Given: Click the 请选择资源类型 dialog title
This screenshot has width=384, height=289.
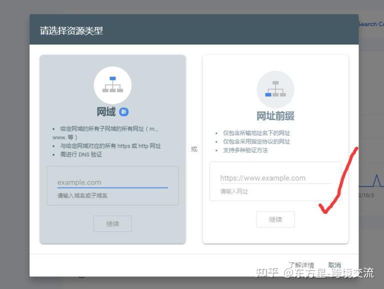Looking at the screenshot, I should [71, 30].
